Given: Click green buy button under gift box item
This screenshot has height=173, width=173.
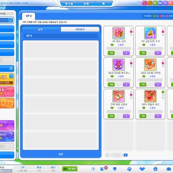Looking at the screenshot, I should click(x=111, y=53).
